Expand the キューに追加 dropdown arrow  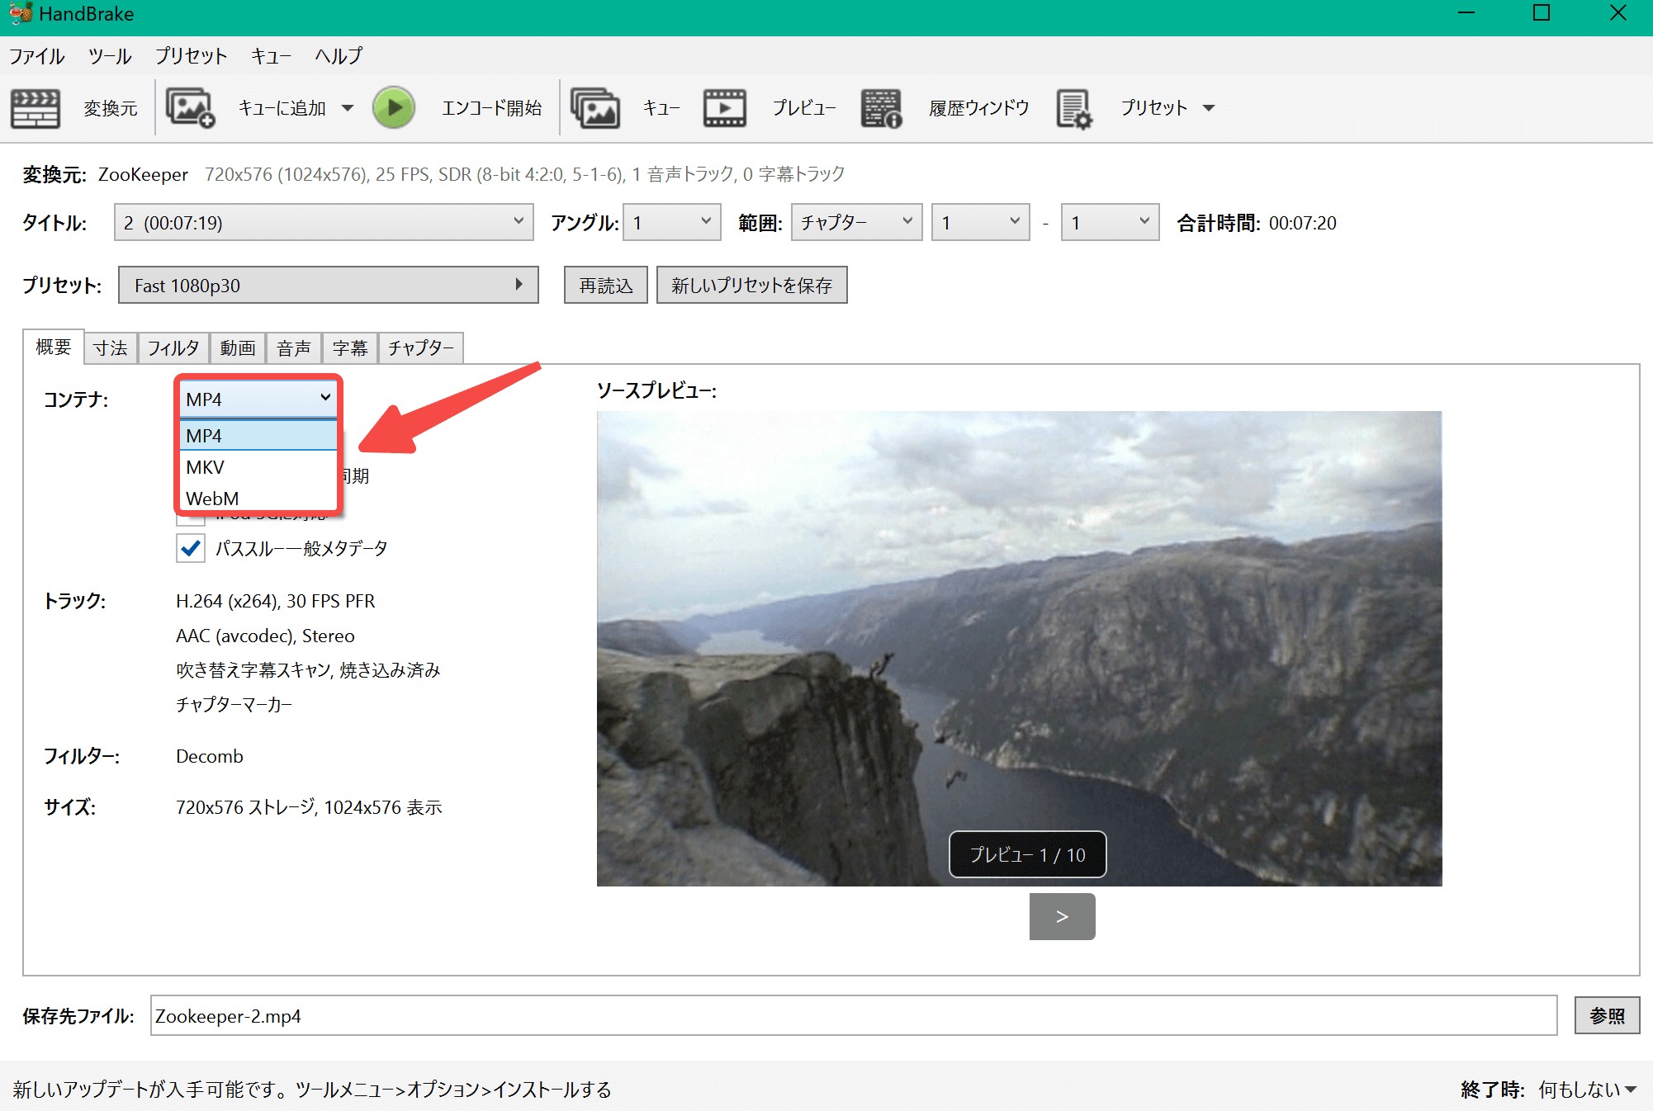tap(348, 108)
